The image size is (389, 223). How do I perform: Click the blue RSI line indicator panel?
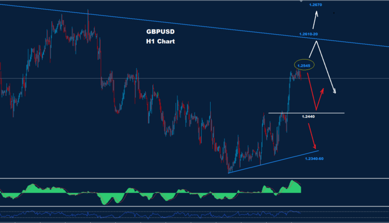(x=195, y=214)
